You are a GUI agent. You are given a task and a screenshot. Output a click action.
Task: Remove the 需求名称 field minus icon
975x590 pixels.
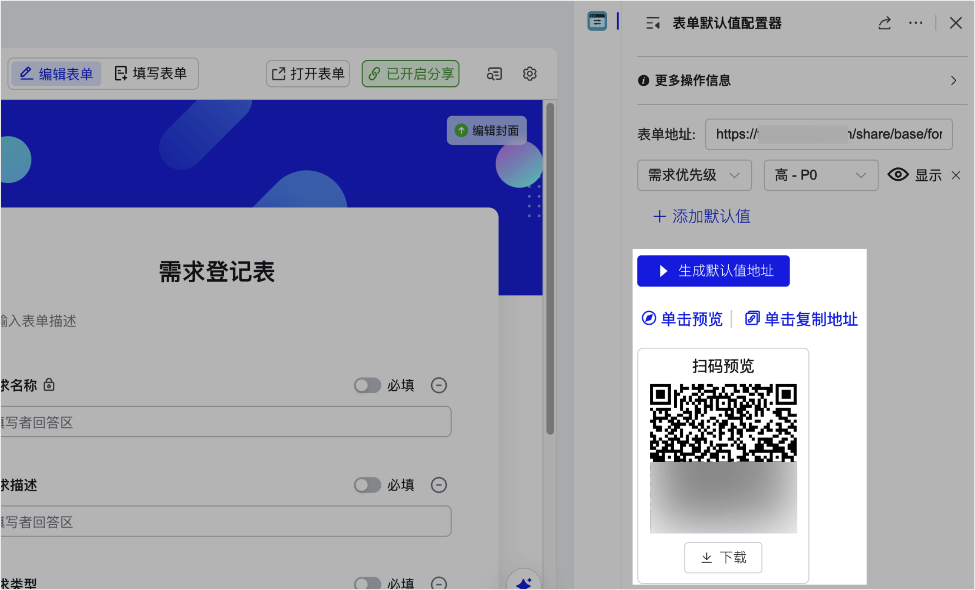439,386
